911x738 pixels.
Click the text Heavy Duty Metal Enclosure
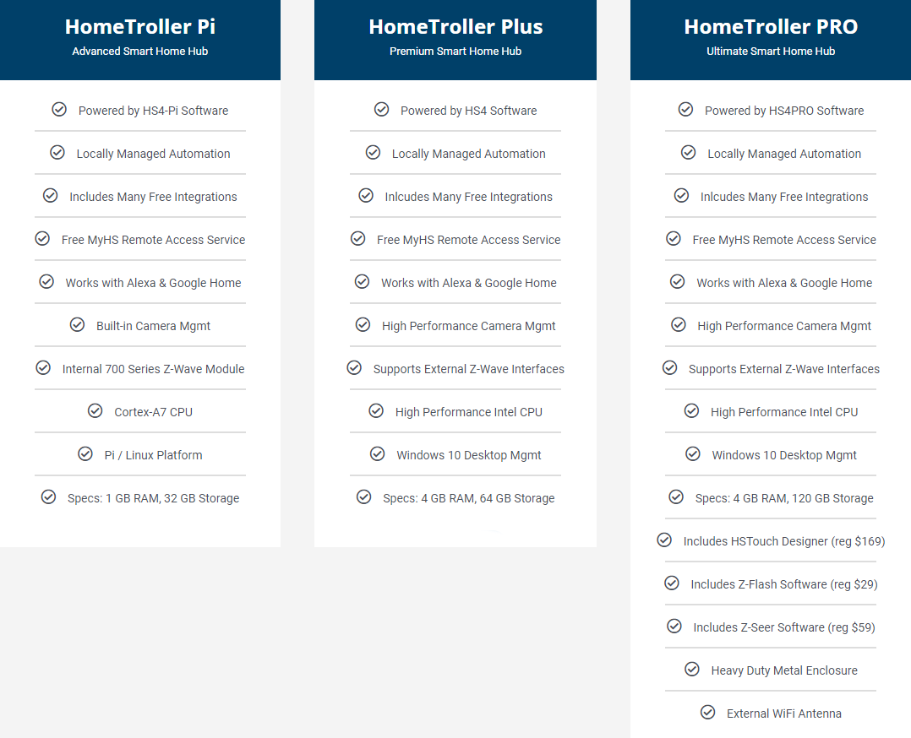pos(784,670)
